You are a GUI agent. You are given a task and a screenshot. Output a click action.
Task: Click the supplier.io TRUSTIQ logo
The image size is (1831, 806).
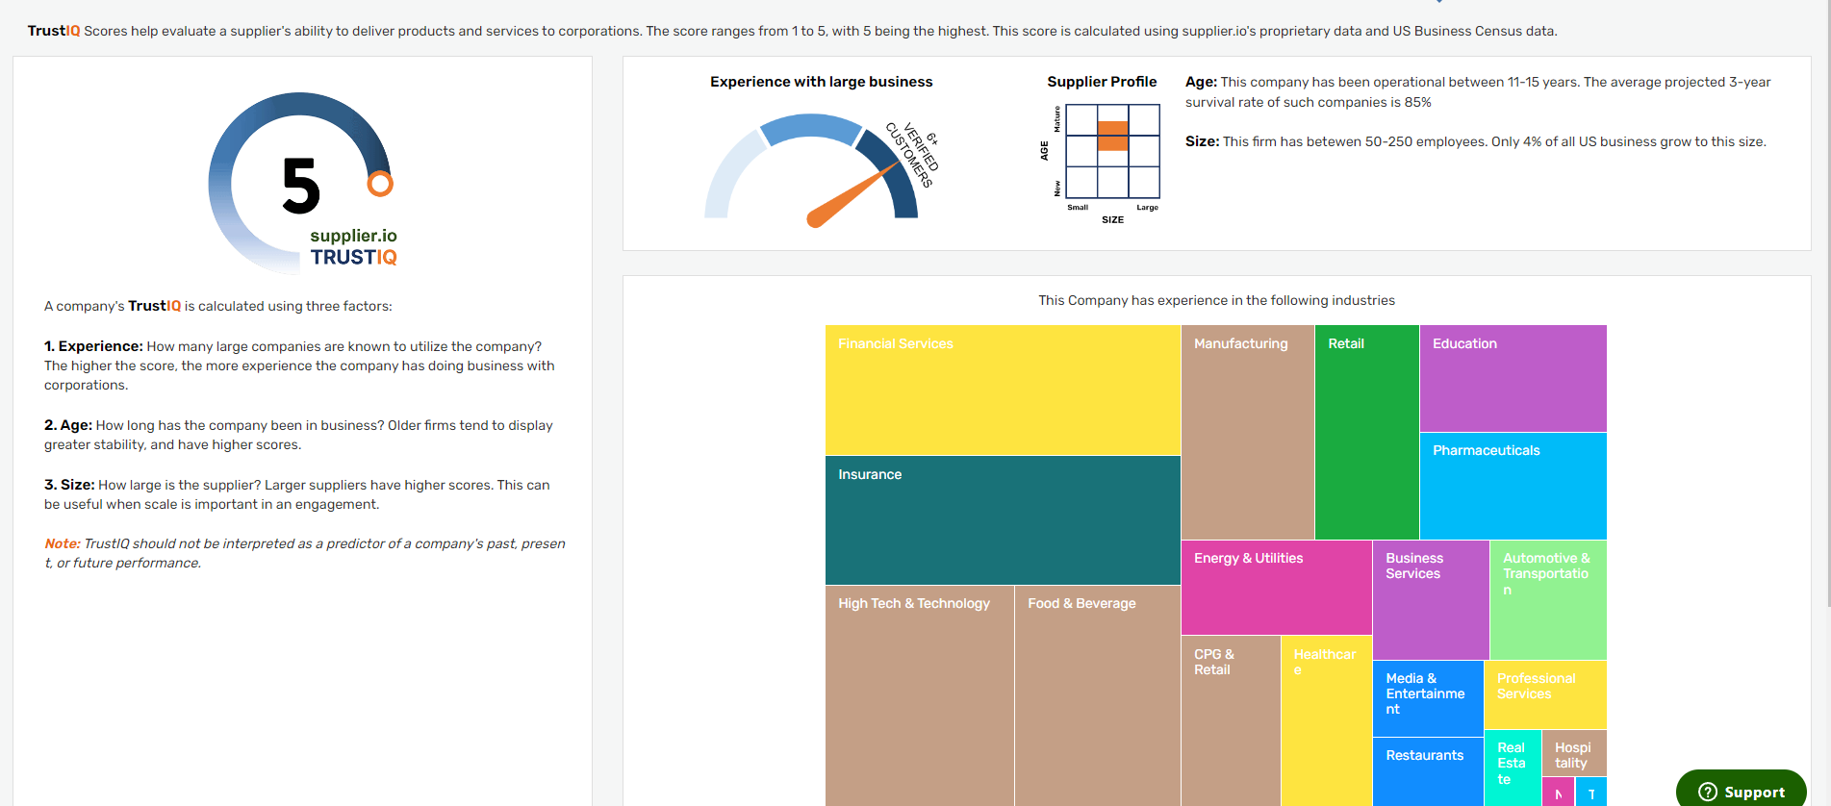coord(353,247)
